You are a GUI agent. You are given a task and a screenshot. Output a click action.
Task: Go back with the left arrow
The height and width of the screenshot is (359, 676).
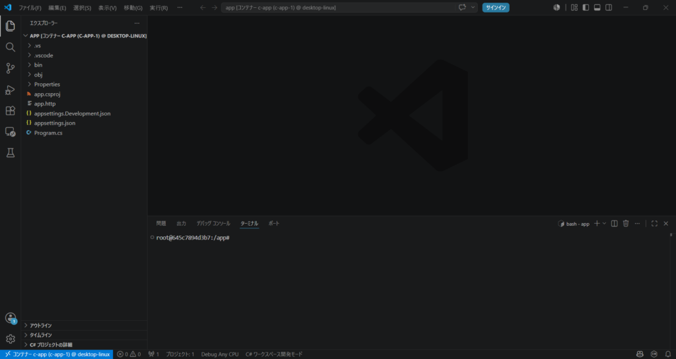[203, 8]
